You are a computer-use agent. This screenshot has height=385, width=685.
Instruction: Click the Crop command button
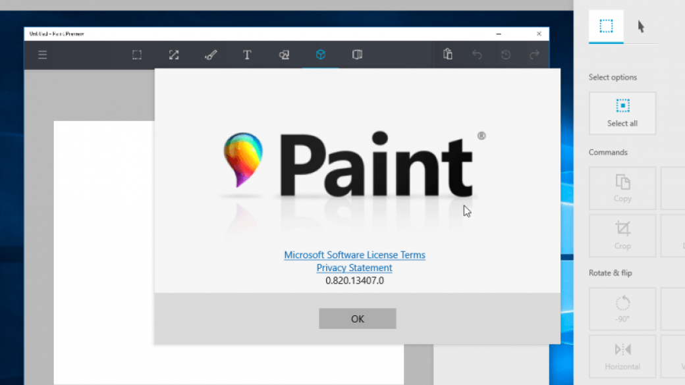(622, 236)
